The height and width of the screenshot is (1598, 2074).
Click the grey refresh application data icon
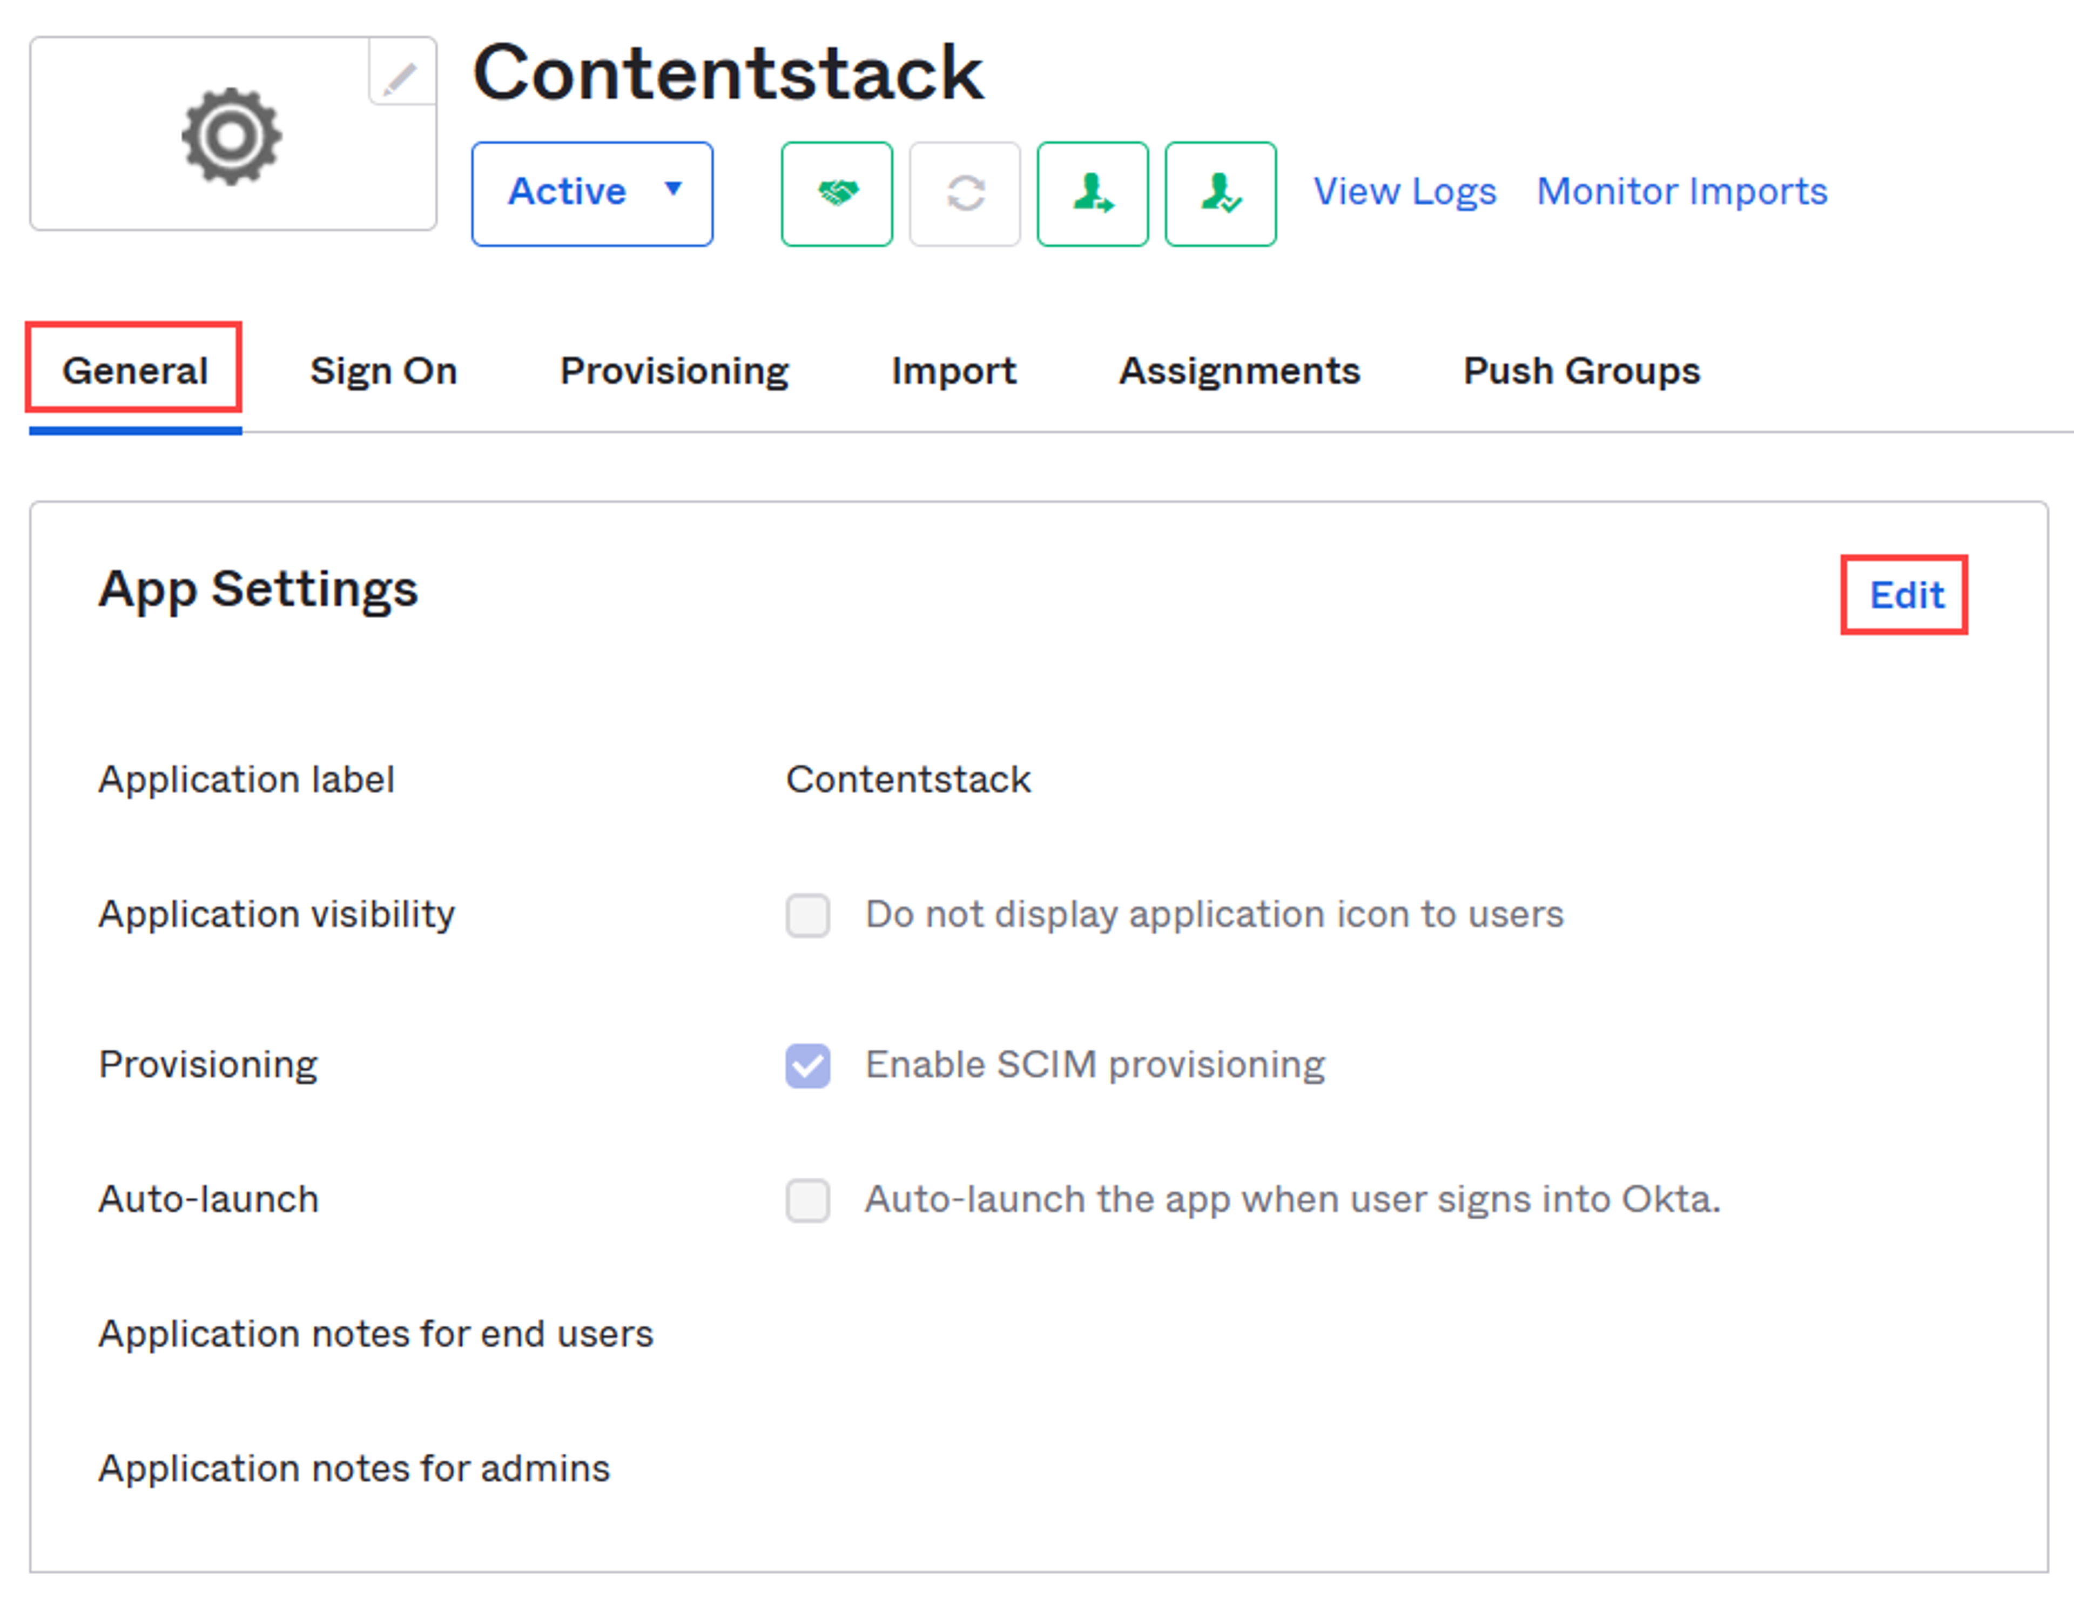pyautogui.click(x=965, y=194)
